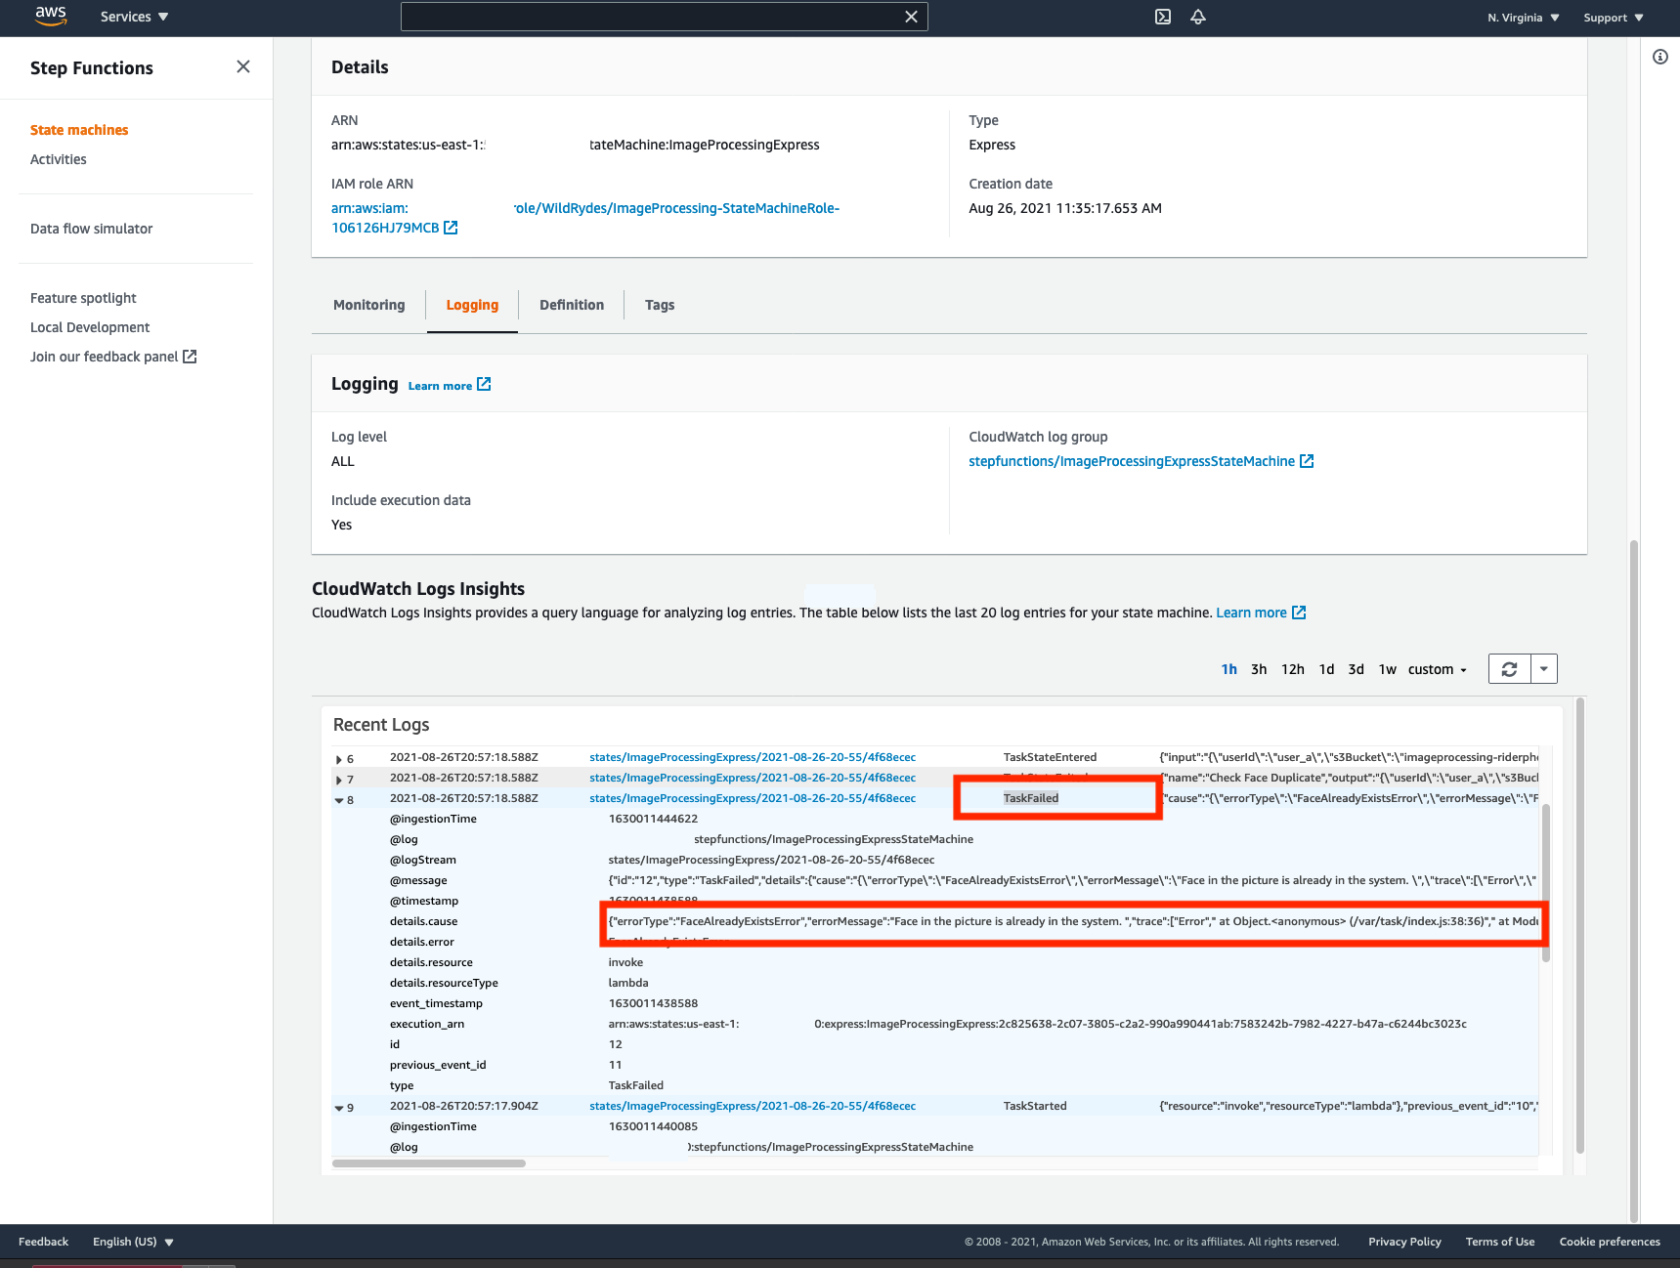
Task: Clear the search field with X icon
Action: [x=911, y=17]
